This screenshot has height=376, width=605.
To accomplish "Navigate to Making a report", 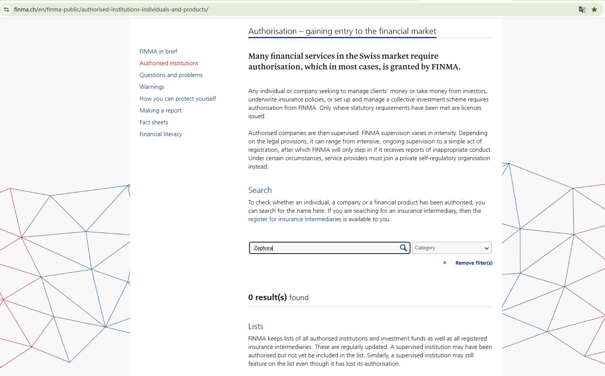I will pyautogui.click(x=160, y=111).
